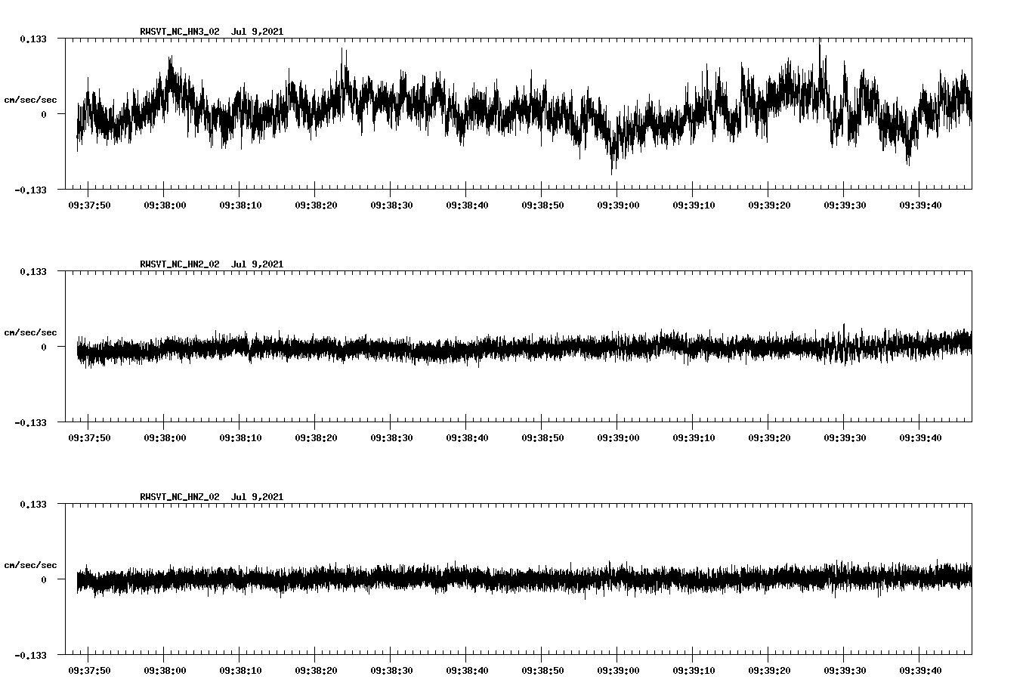Pick the 09:39:10 time label under HNZ plot
The width and height of the screenshot is (1026, 698).
tap(694, 671)
